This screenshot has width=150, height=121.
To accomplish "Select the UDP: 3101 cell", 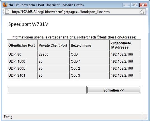I will [22, 75].
